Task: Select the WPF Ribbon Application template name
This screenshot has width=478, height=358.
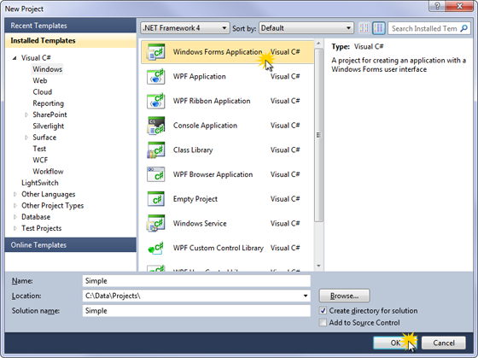Action: (212, 101)
